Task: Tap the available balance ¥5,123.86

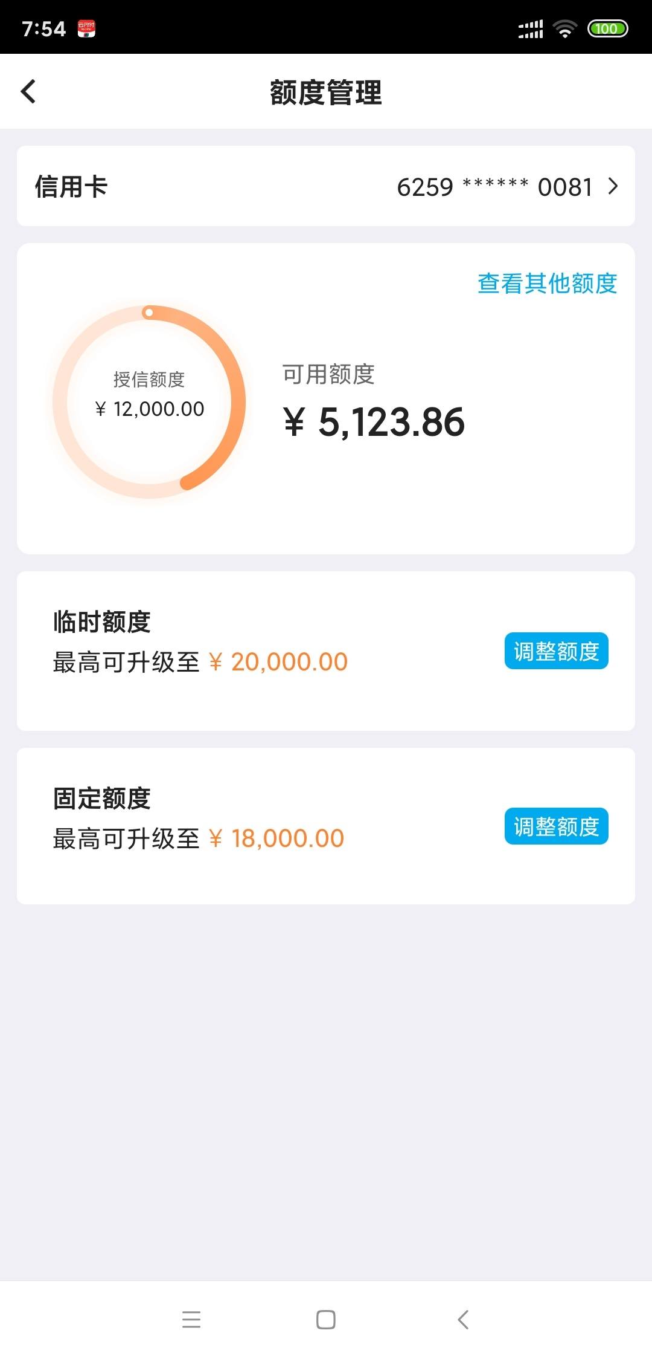Action: click(x=374, y=421)
